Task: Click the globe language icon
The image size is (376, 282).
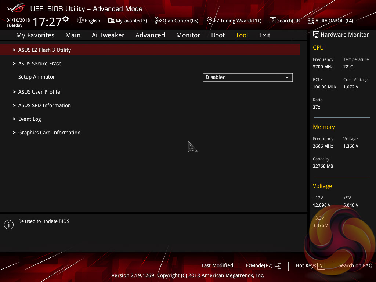Action: click(80, 21)
